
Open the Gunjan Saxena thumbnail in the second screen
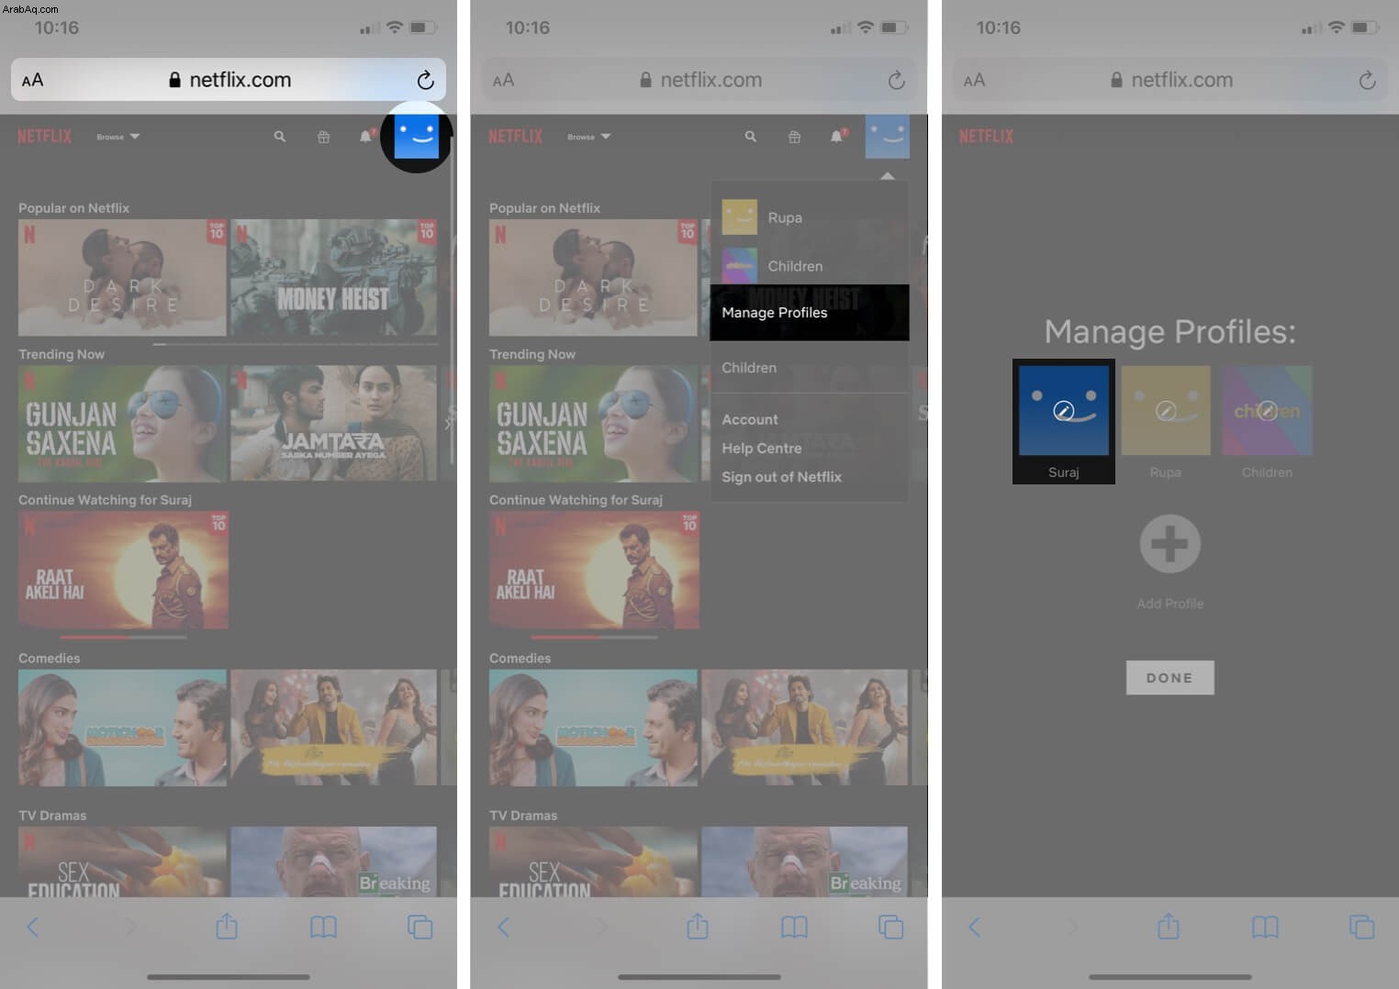[593, 424]
